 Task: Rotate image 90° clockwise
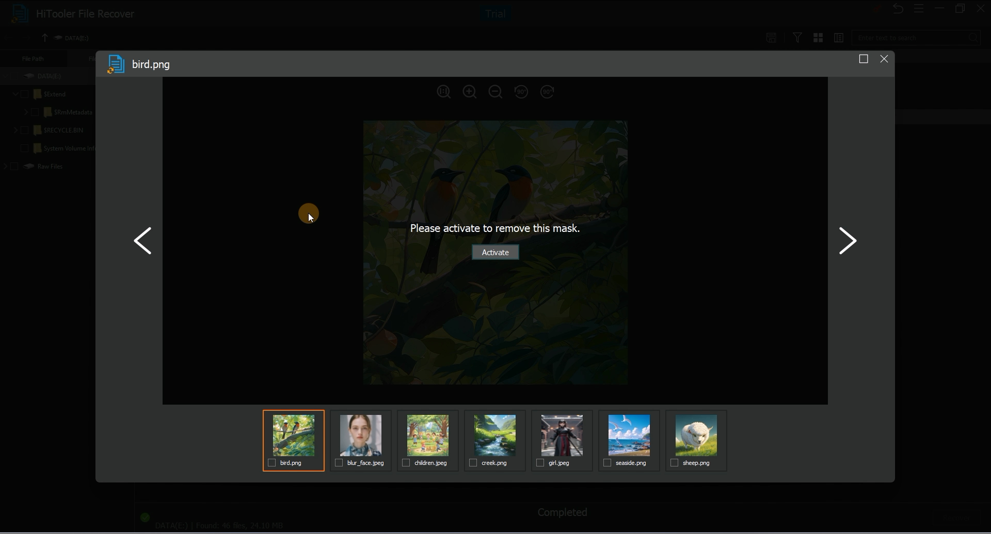click(x=547, y=92)
